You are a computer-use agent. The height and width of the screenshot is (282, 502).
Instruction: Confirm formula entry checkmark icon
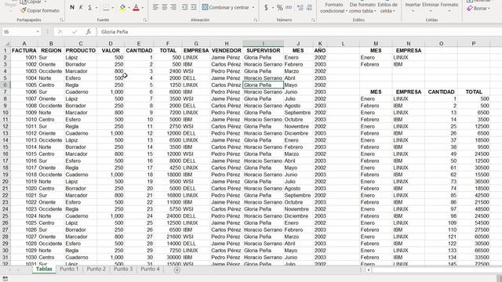click(75, 31)
